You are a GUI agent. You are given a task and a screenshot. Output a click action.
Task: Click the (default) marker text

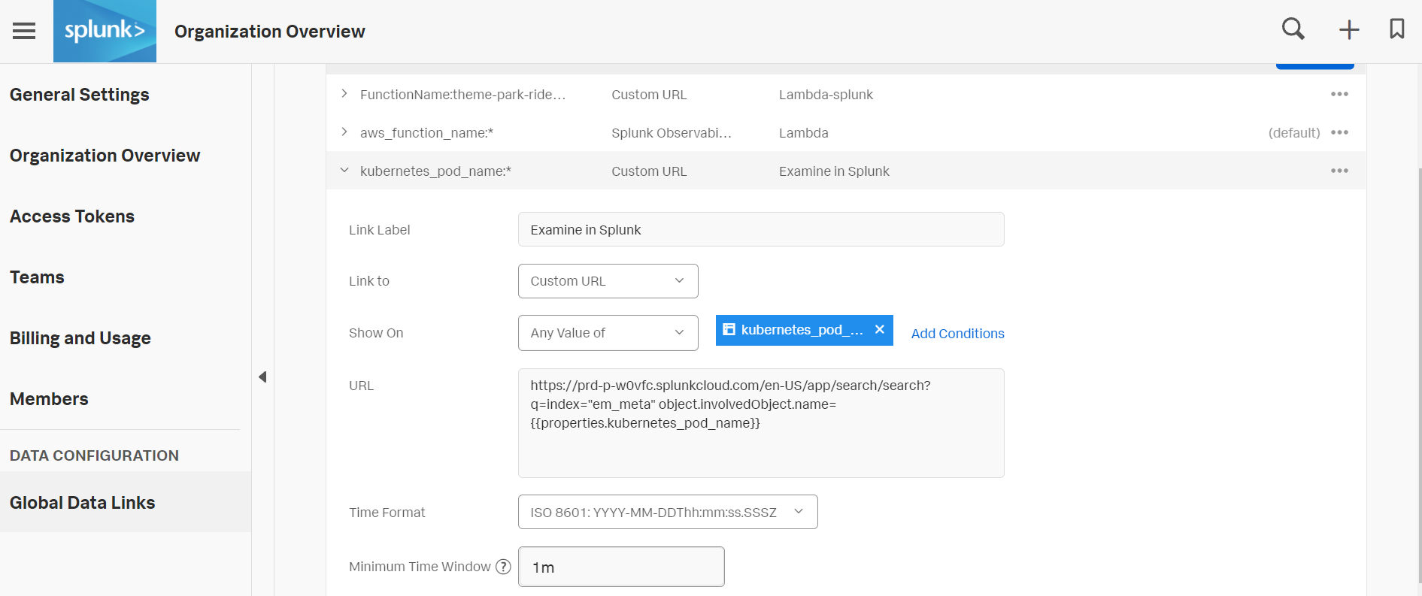click(x=1294, y=133)
